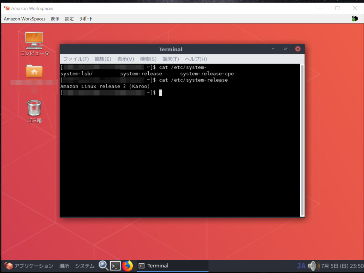This screenshot has width=364, height=273.
Task: Click 'cat /etc/system-release' command text
Action: [x=193, y=80]
